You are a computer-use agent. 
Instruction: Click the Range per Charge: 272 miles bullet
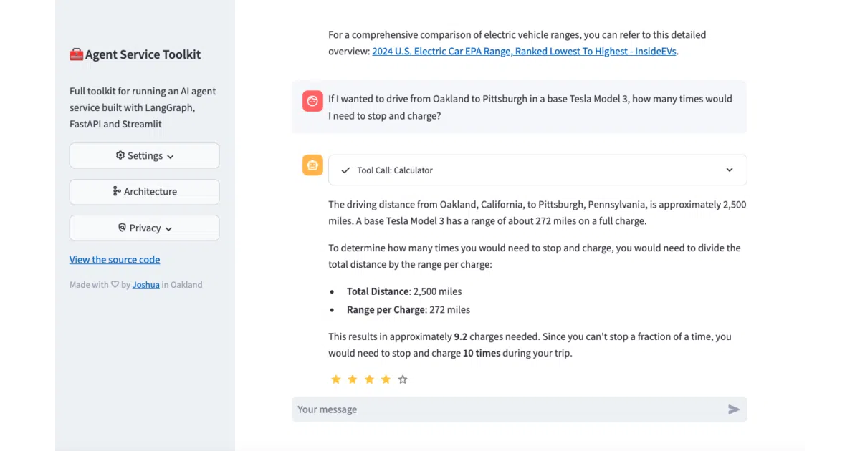tap(408, 310)
